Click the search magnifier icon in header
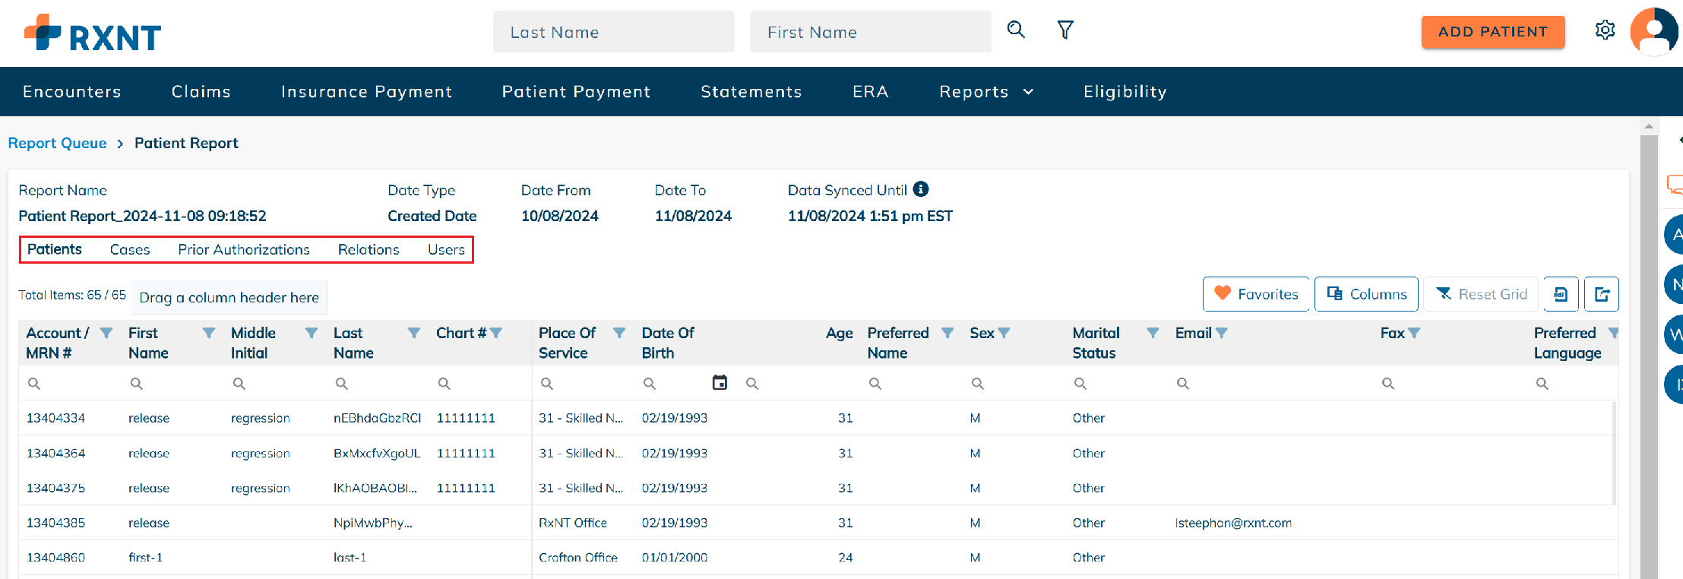The image size is (1683, 579). point(1016,30)
